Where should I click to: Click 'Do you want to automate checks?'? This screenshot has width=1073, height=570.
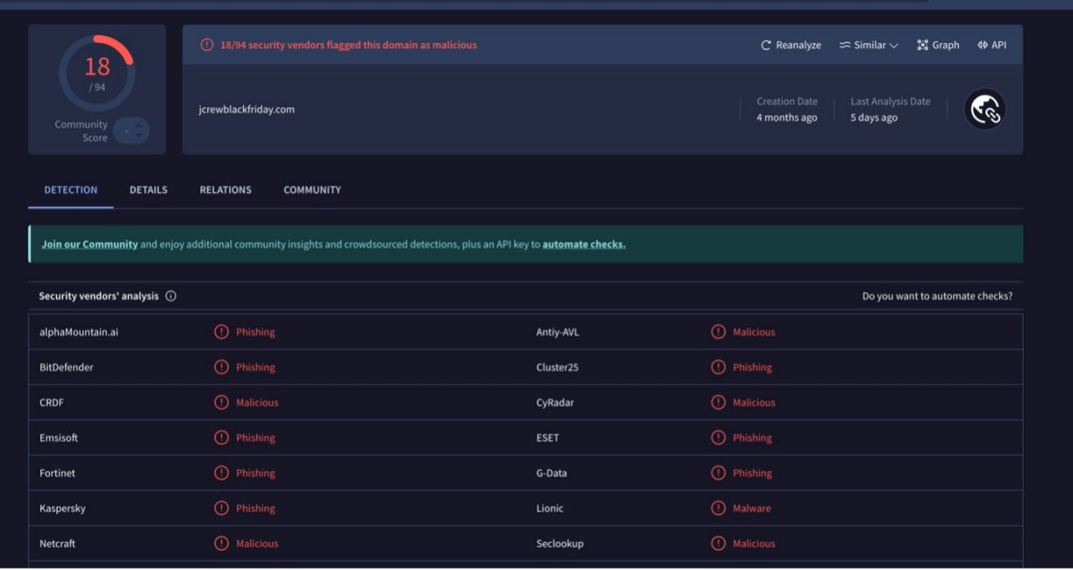[937, 296]
